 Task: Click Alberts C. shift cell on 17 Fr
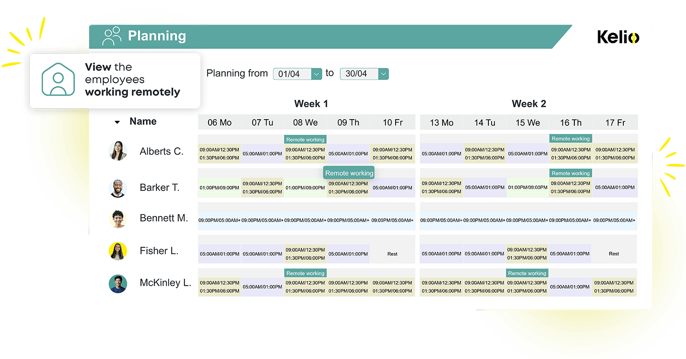615,153
